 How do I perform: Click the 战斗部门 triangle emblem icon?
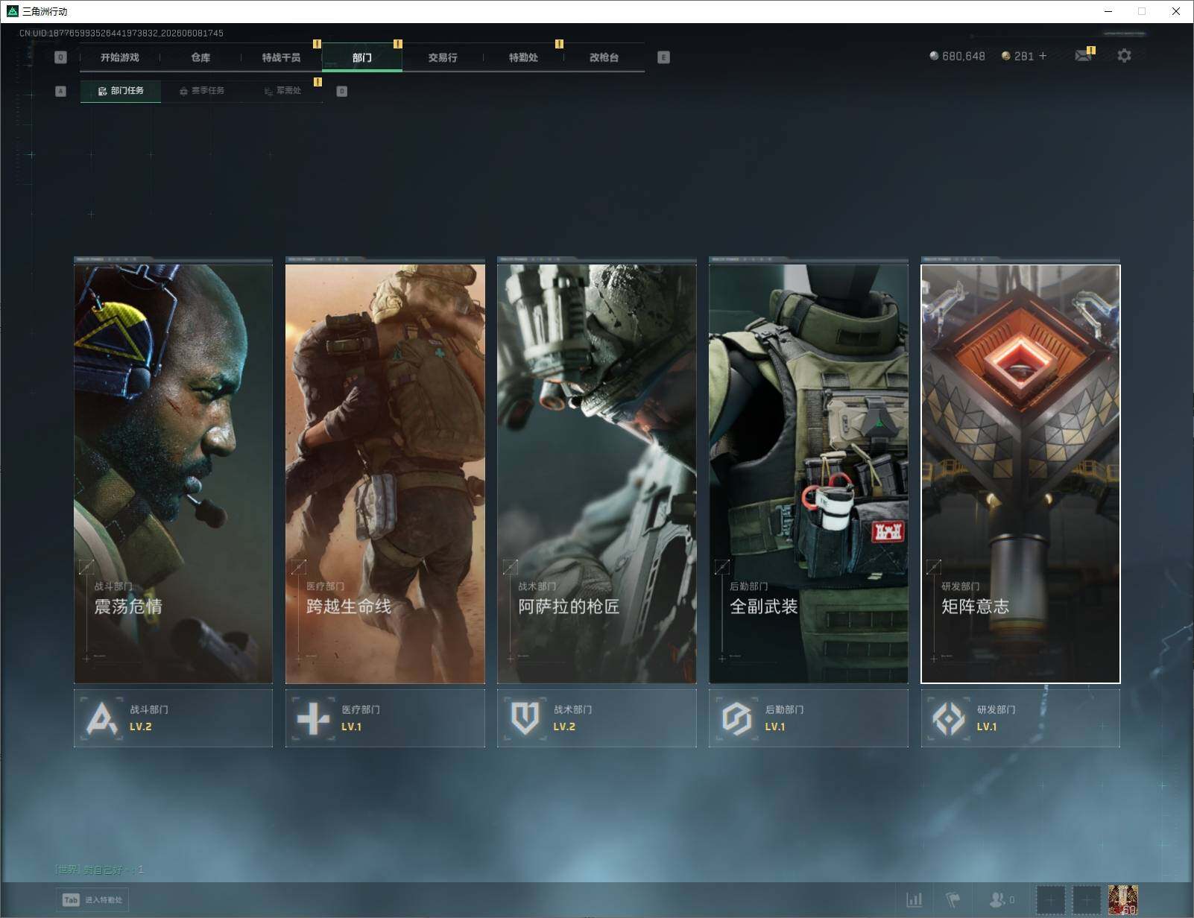[x=101, y=719]
